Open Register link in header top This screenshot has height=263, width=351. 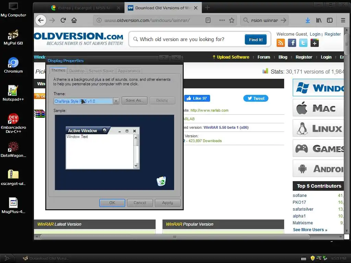[332, 34]
